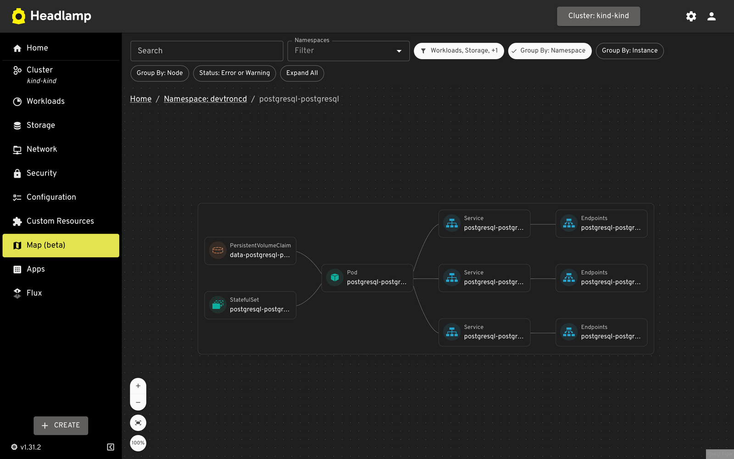Open the Workloads, Storage, +1 filter
Viewport: 734px width, 459px height.
(459, 50)
